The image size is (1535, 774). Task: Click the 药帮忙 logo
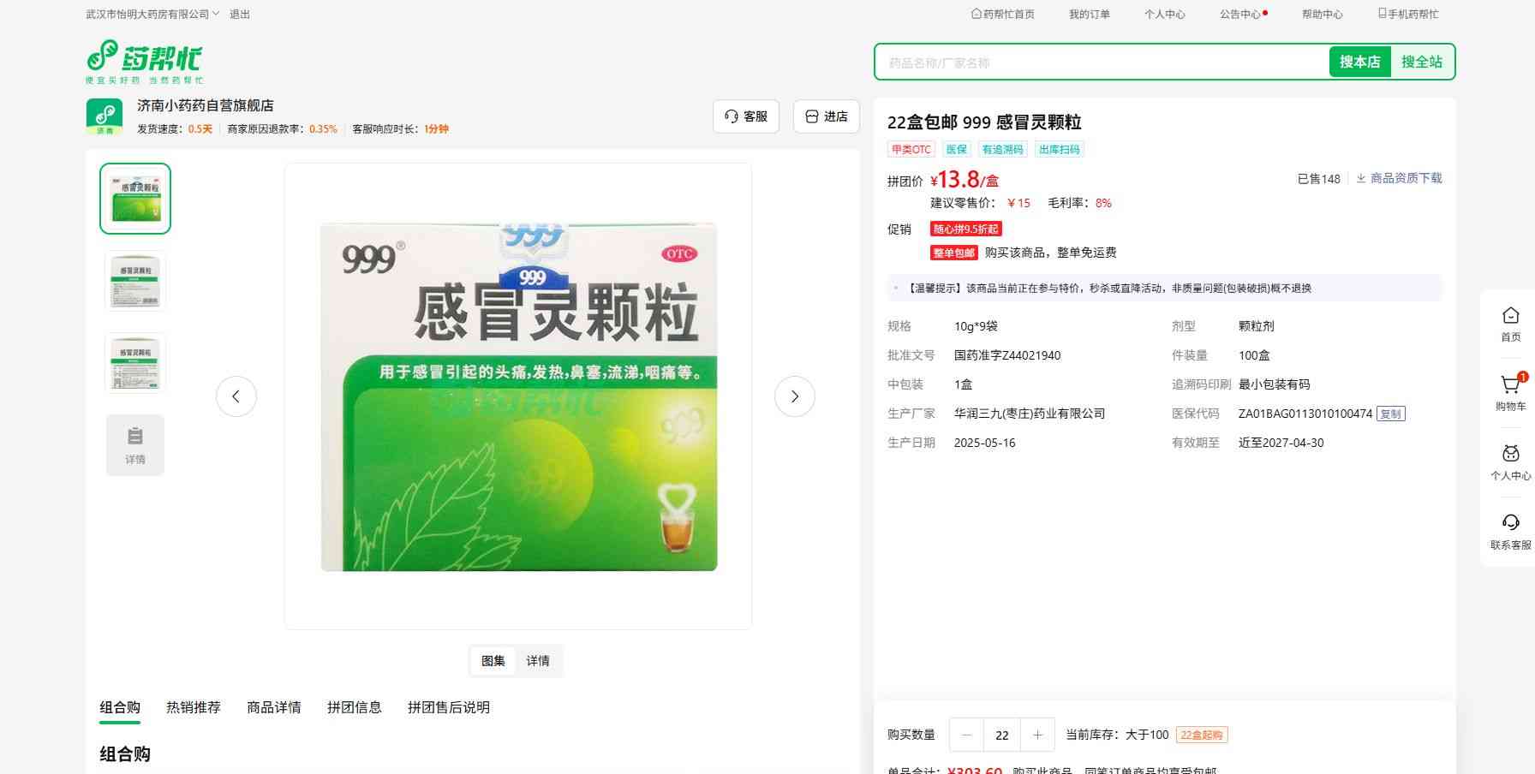point(145,62)
